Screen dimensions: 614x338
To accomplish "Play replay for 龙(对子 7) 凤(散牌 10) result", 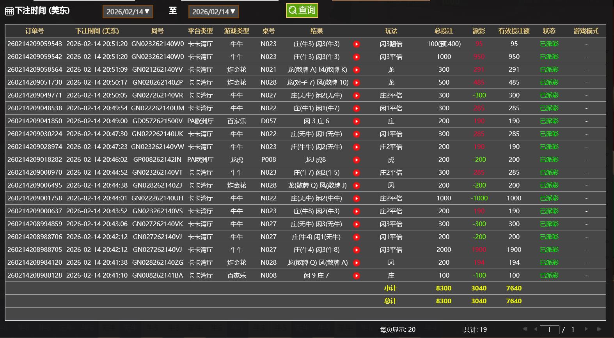I will pos(356,83).
